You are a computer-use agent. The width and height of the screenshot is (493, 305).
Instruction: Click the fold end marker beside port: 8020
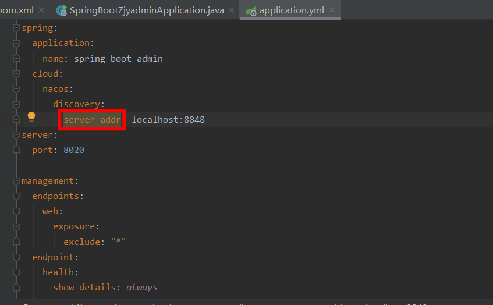point(16,150)
